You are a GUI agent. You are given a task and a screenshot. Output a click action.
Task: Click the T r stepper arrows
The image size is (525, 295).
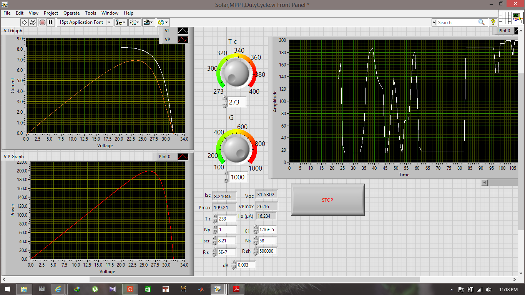click(215, 219)
